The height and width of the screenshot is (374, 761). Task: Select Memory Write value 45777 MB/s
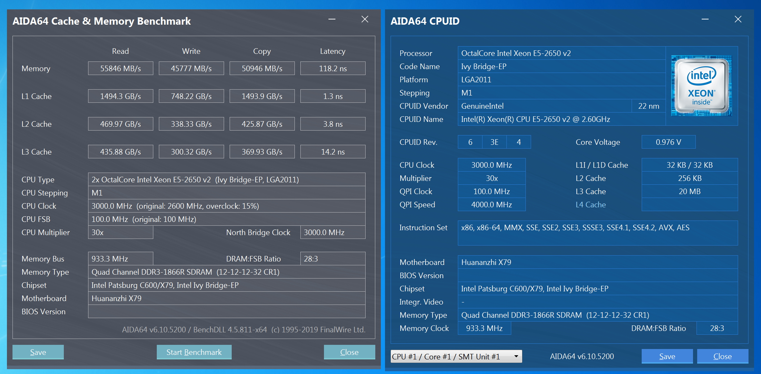click(x=191, y=68)
